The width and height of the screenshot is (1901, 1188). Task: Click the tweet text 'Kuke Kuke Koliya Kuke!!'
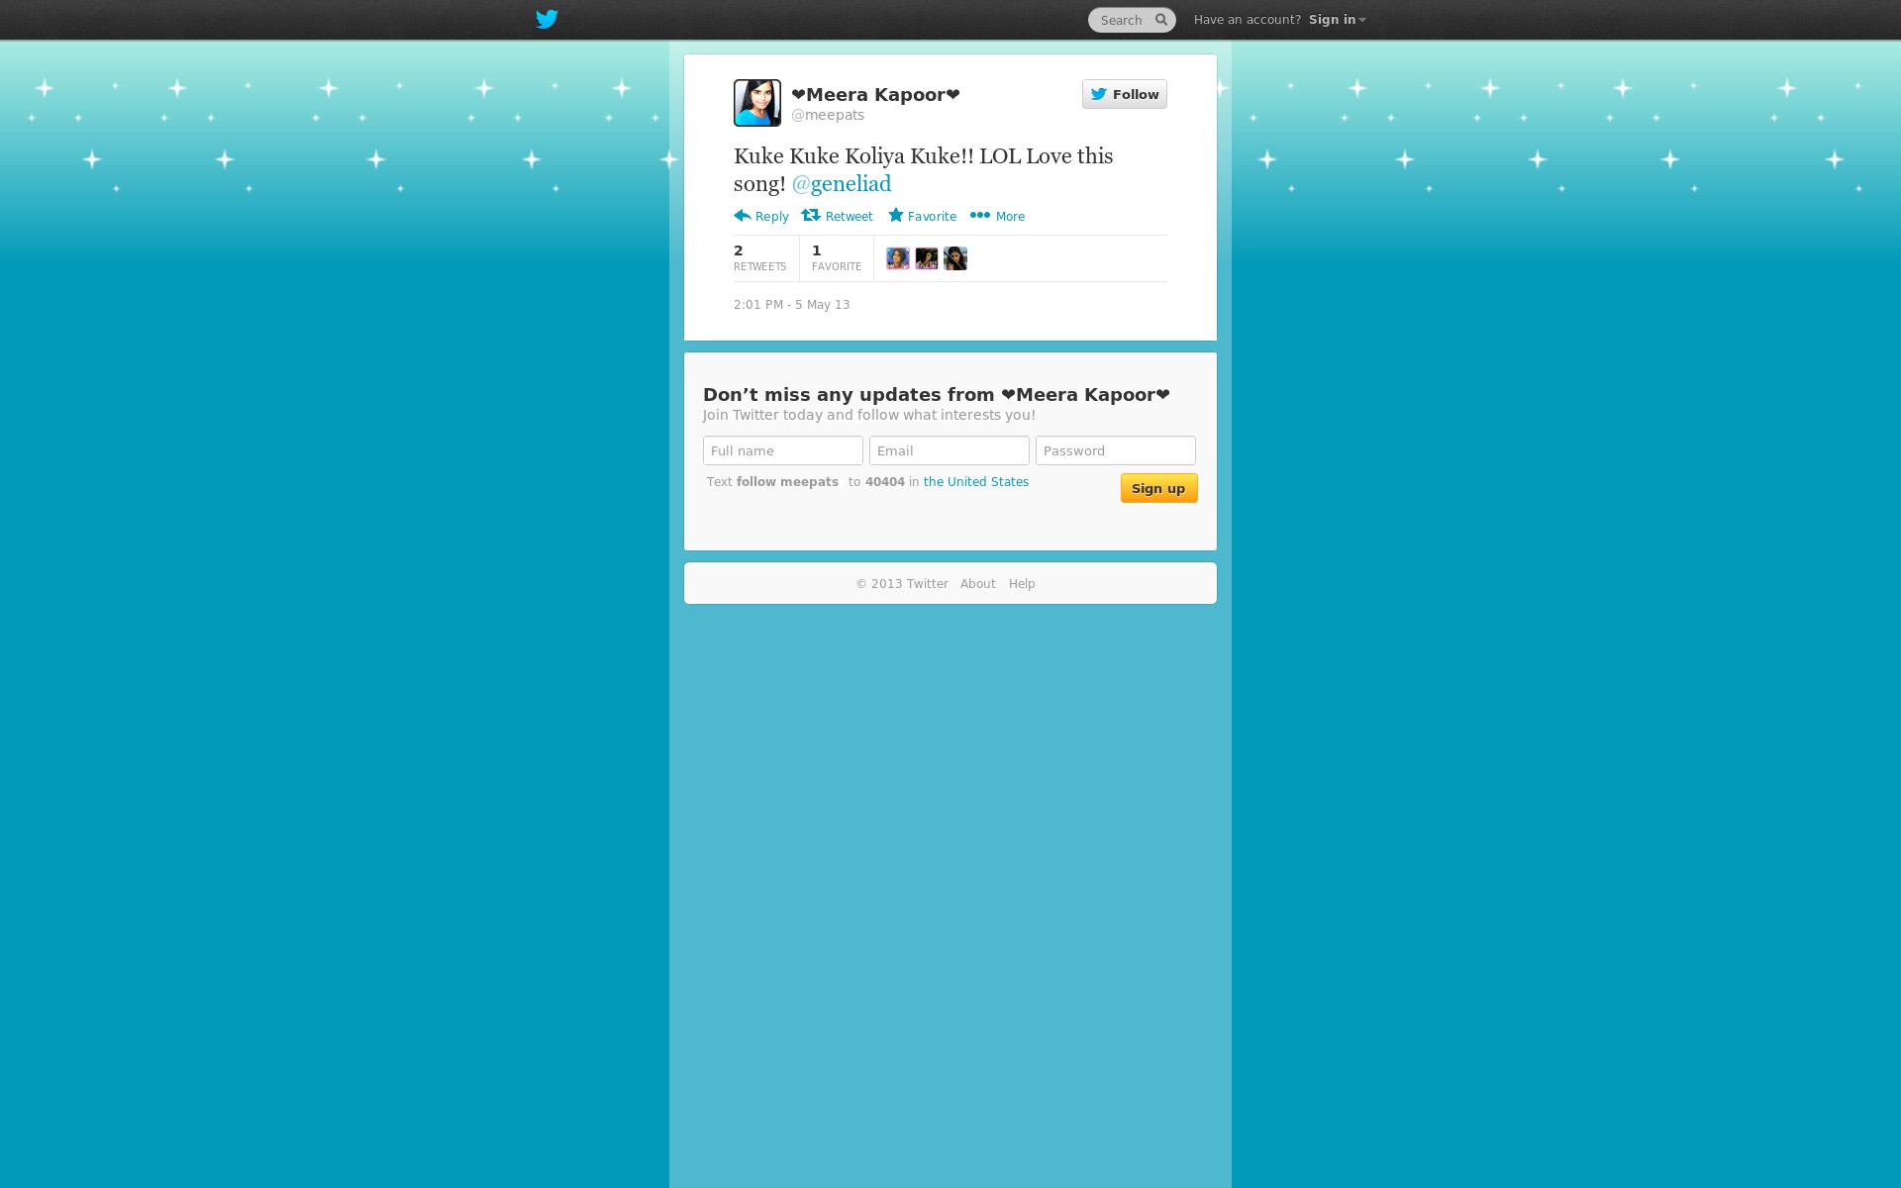pyautogui.click(x=853, y=156)
